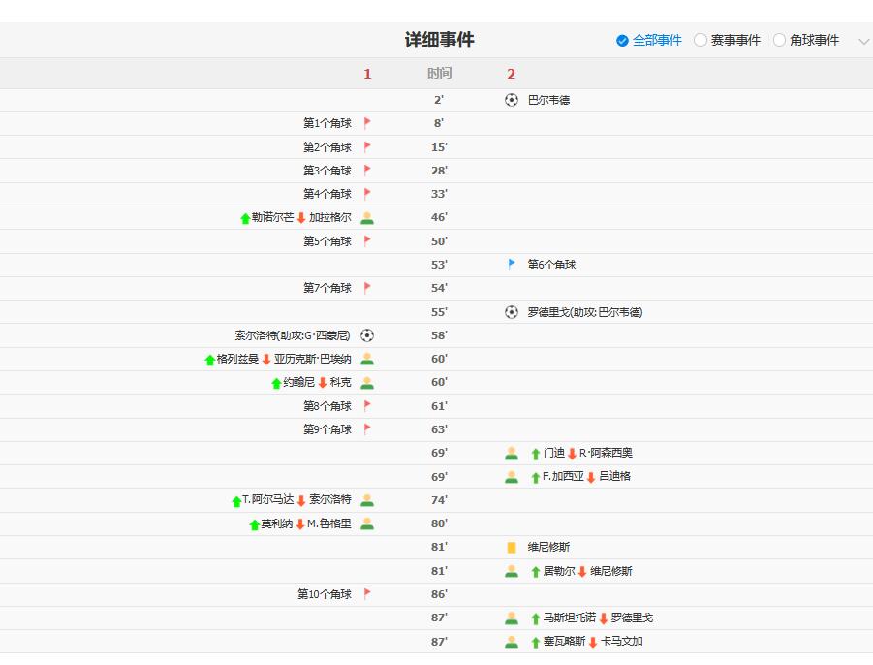This screenshot has height=665, width=873.
Task: Click the goal icon beside 罗德里戈's 55' goal
Action: click(512, 311)
